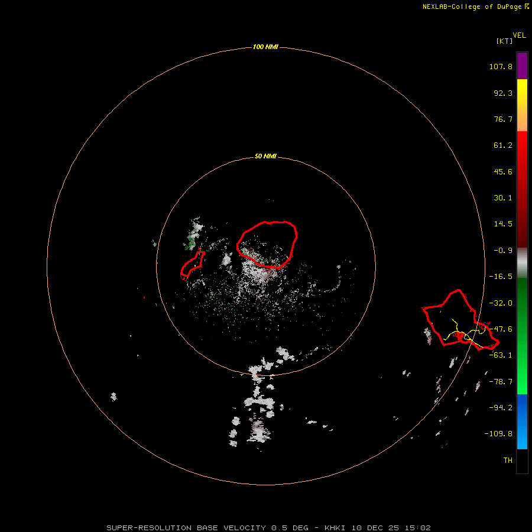Click the green segment of color bar
This screenshot has height=532, width=532.
coord(522,336)
